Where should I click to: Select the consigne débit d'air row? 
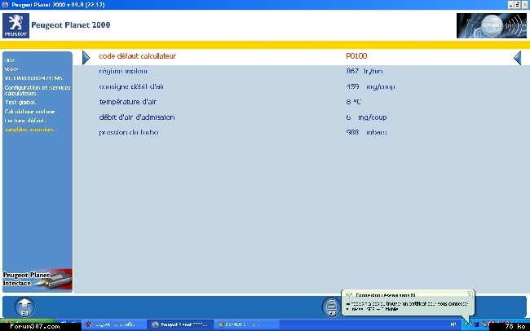(302, 86)
